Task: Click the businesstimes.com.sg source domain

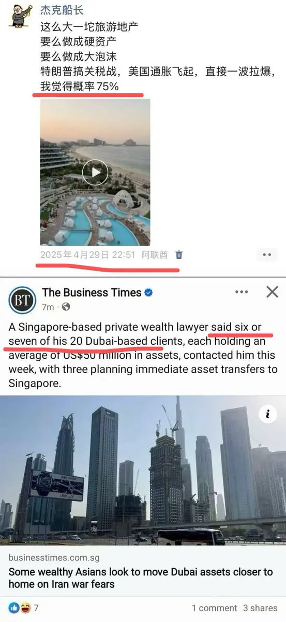Action: 54,558
